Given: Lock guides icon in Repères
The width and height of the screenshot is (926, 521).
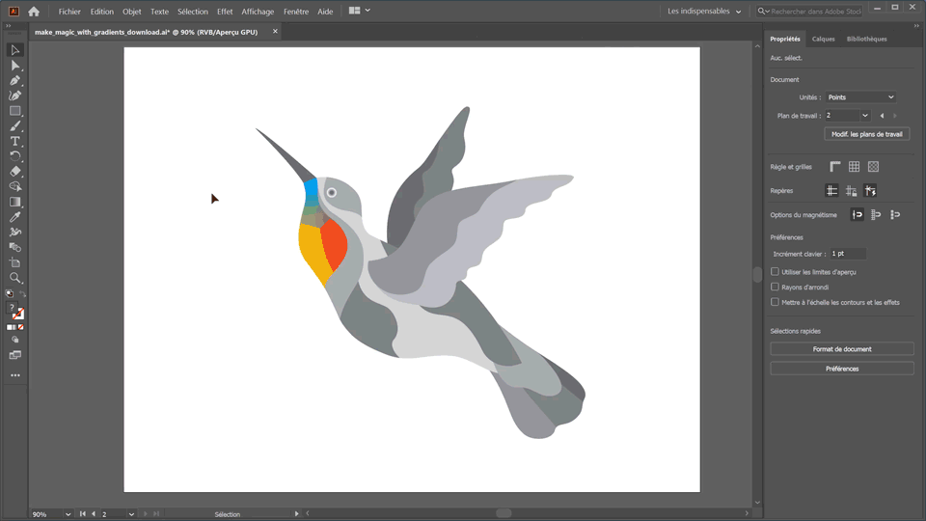Looking at the screenshot, I should pyautogui.click(x=851, y=191).
